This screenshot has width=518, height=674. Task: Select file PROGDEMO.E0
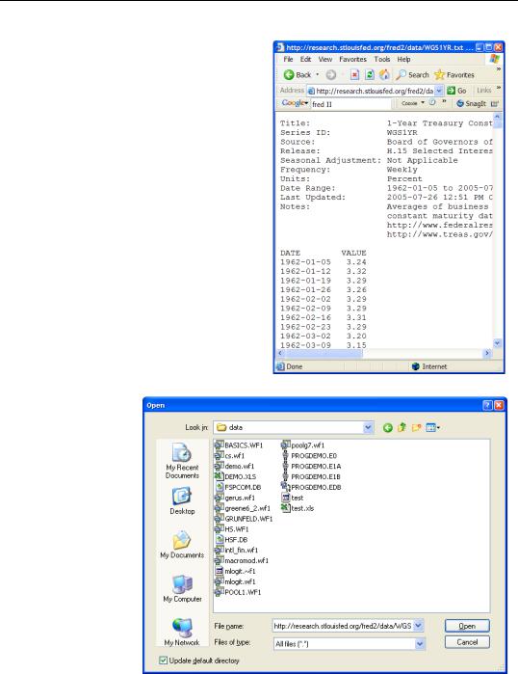coord(309,456)
